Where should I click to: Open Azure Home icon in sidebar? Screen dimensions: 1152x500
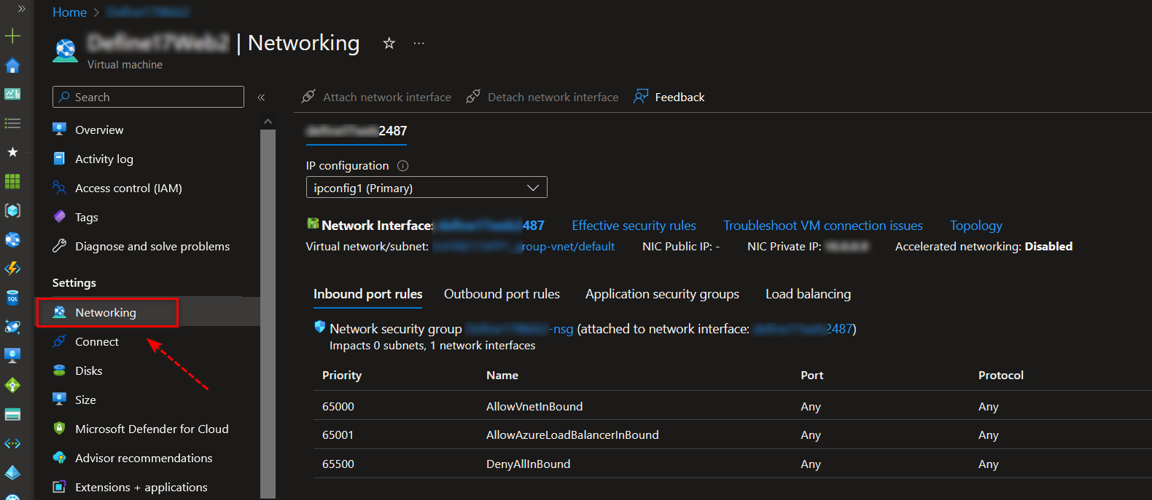tap(12, 66)
